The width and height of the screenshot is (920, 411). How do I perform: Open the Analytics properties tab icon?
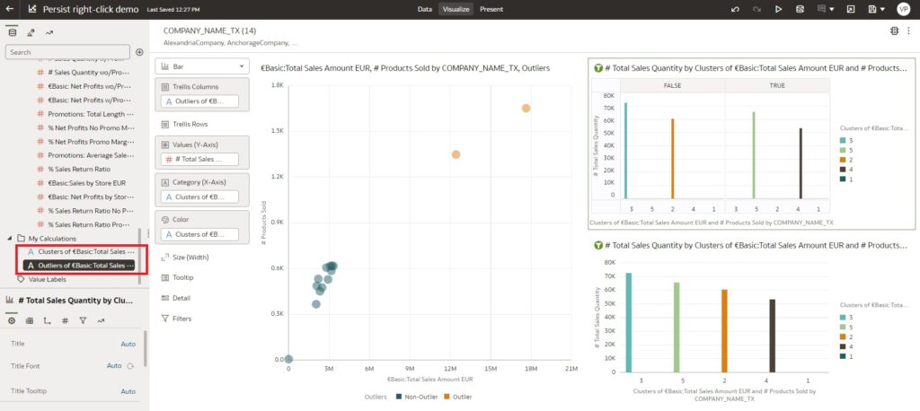[x=101, y=320]
